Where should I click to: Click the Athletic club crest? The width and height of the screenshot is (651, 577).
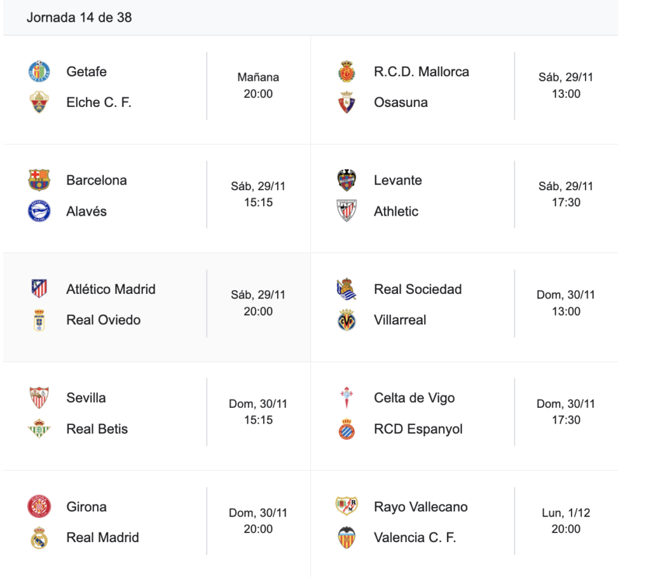[346, 211]
